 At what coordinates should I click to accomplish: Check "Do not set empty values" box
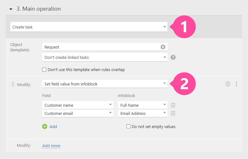128,126
